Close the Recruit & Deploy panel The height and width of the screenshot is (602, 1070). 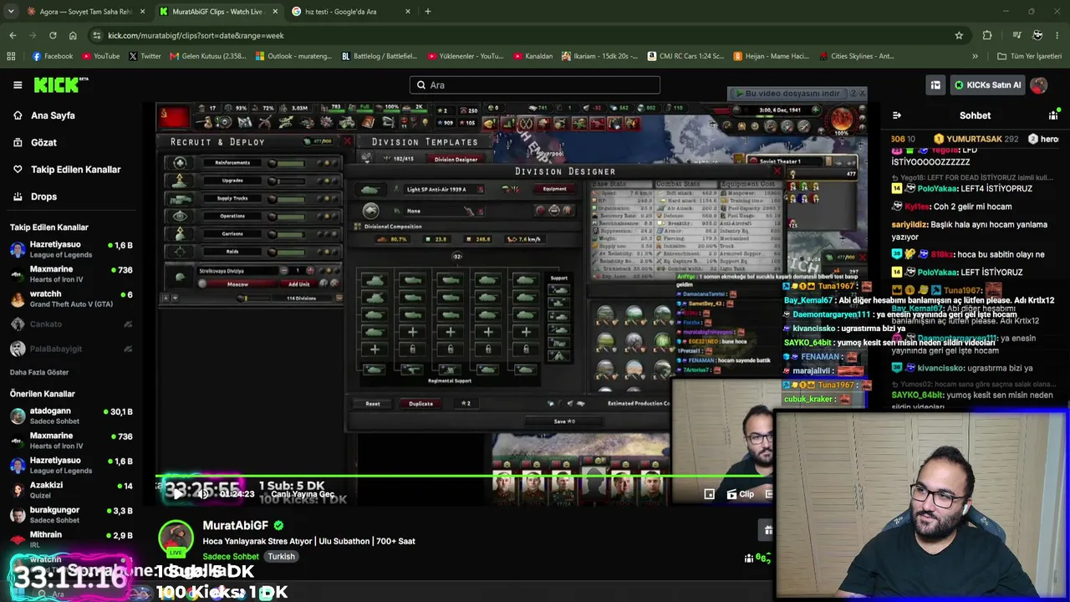[347, 141]
